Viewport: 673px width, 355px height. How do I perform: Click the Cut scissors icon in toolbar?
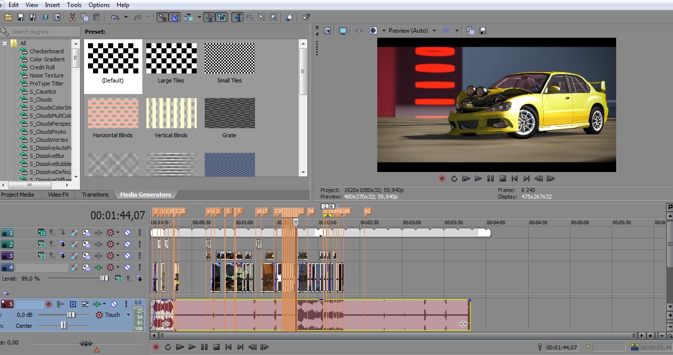(72, 17)
